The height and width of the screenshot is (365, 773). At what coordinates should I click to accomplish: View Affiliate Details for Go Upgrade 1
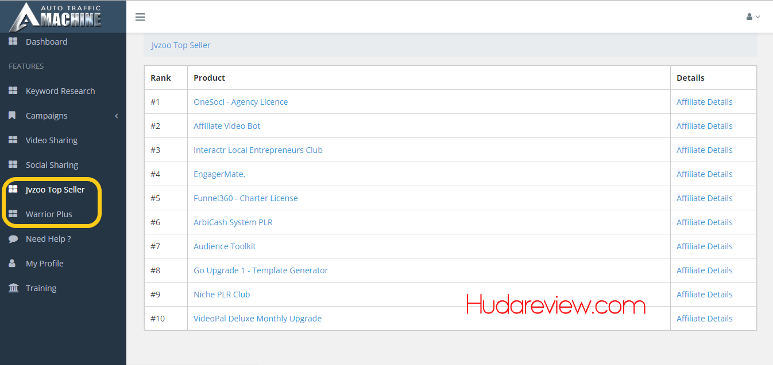(705, 270)
